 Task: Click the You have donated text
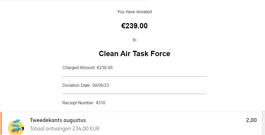134,12
